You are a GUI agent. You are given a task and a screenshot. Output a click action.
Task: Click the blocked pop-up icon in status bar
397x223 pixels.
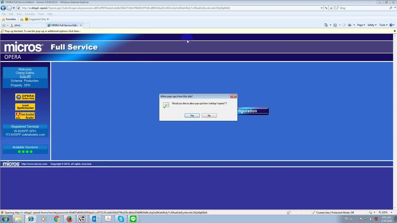pyautogui.click(x=289, y=212)
